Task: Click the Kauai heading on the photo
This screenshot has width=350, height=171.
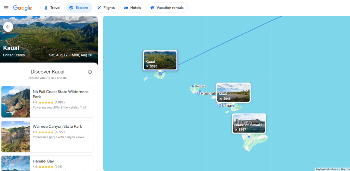Action: (11, 48)
